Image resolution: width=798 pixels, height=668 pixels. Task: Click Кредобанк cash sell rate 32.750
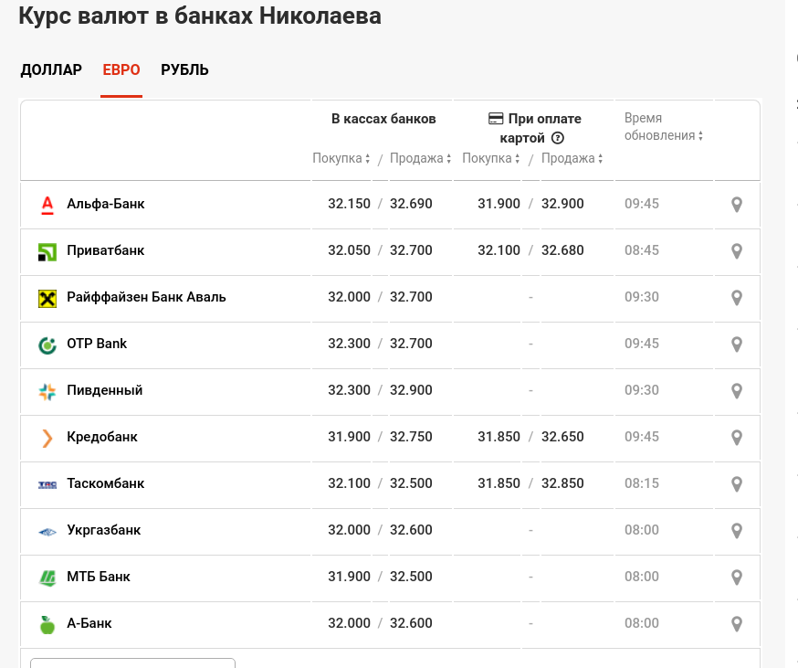pos(411,437)
